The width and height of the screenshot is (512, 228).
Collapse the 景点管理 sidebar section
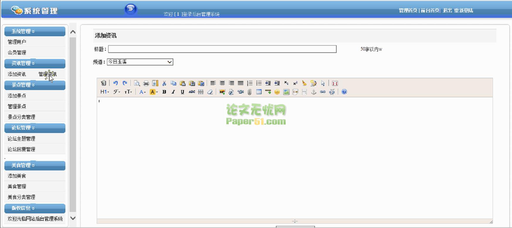[x=35, y=85]
